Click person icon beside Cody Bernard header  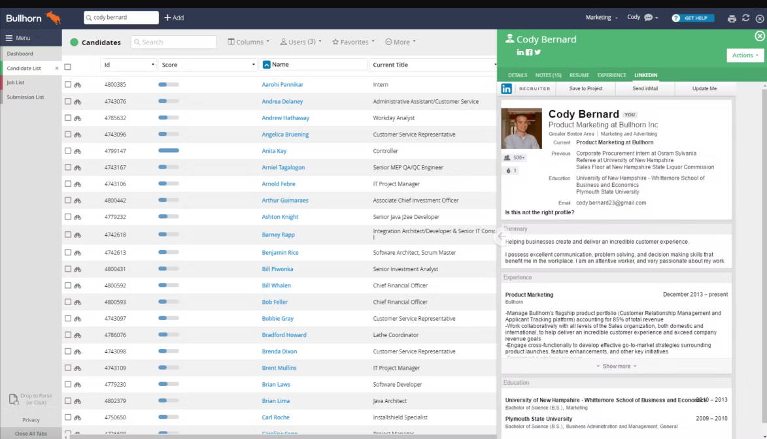pos(509,38)
